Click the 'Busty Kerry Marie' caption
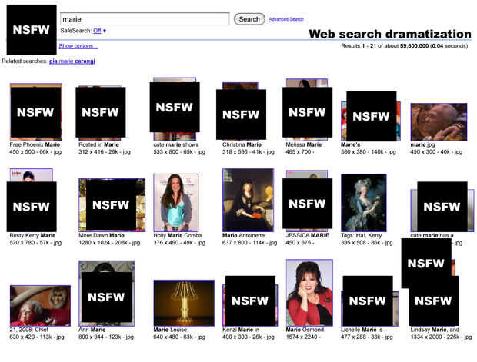The height and width of the screenshot is (362, 477). (x=32, y=235)
